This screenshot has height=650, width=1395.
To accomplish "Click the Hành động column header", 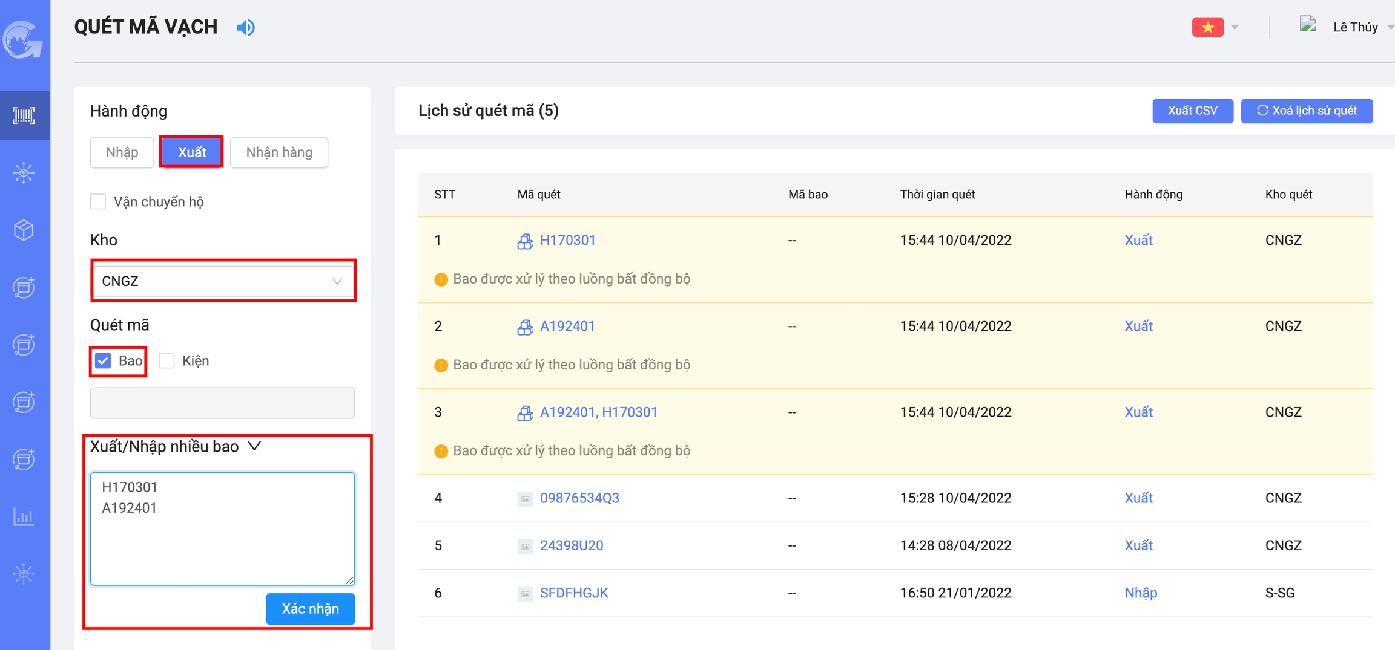I will click(x=1153, y=195).
